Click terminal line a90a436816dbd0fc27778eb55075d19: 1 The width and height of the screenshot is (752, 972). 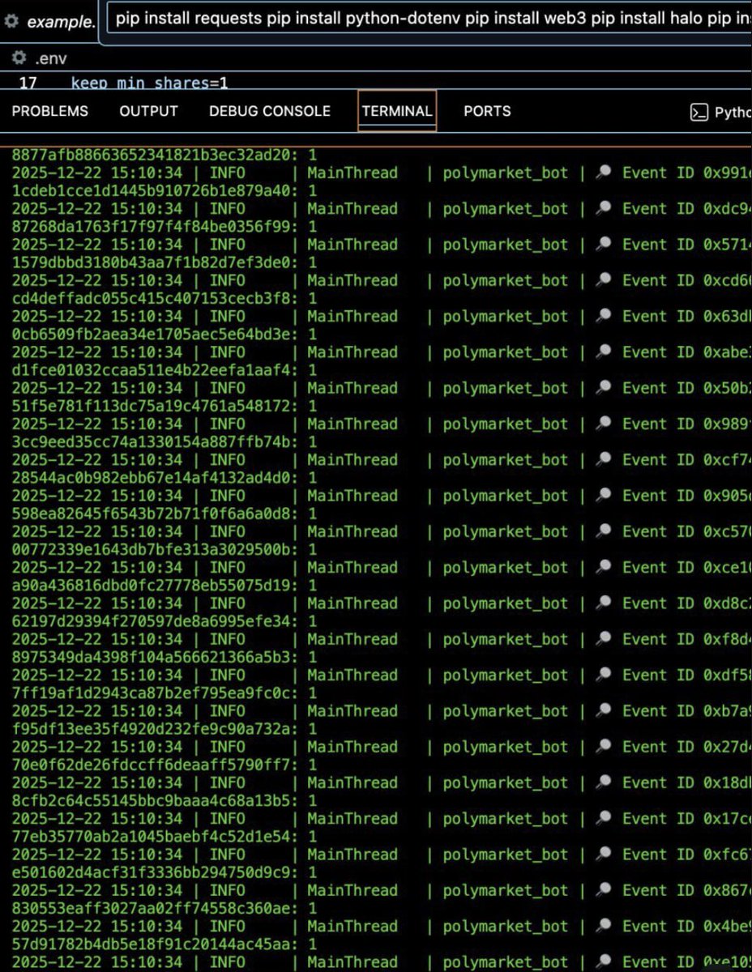tap(164, 586)
